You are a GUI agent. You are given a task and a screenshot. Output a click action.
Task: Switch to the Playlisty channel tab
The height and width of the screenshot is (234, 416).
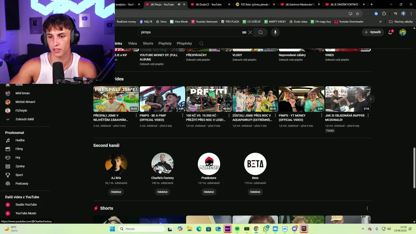(x=165, y=43)
